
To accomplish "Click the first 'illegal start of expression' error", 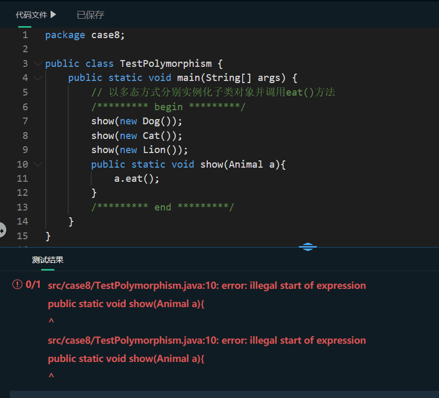I will [207, 285].
